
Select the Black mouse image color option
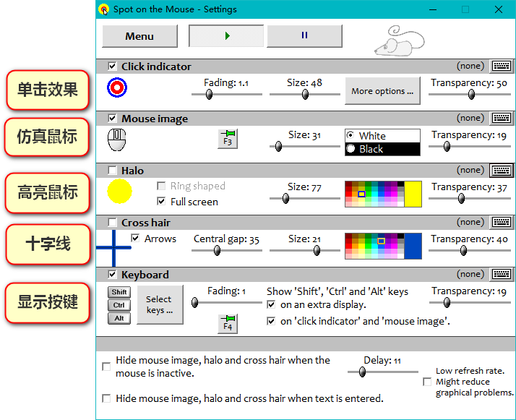351,149
